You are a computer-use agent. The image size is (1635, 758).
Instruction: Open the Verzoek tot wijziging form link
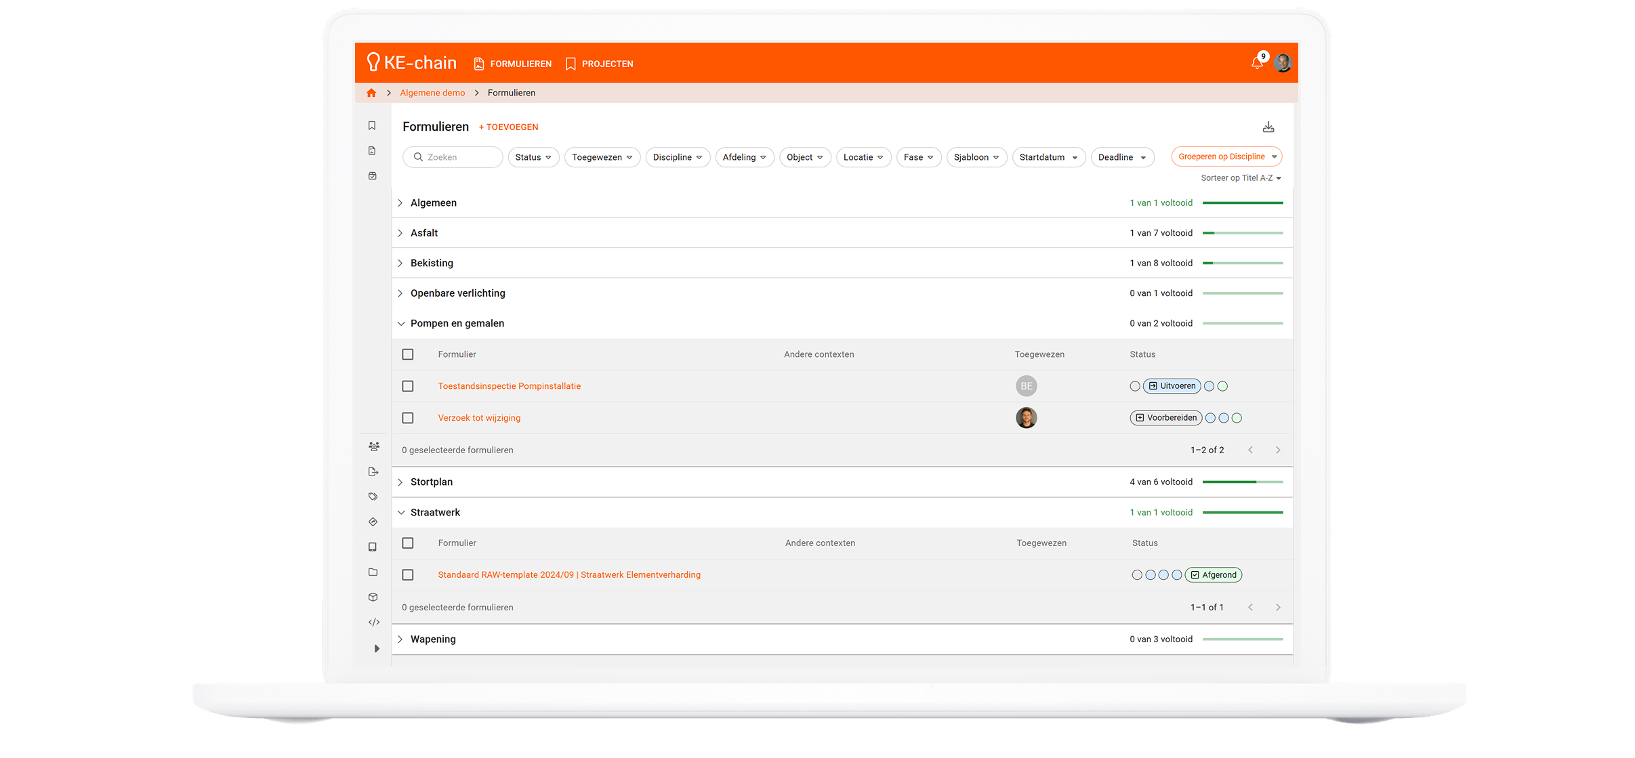(x=479, y=418)
